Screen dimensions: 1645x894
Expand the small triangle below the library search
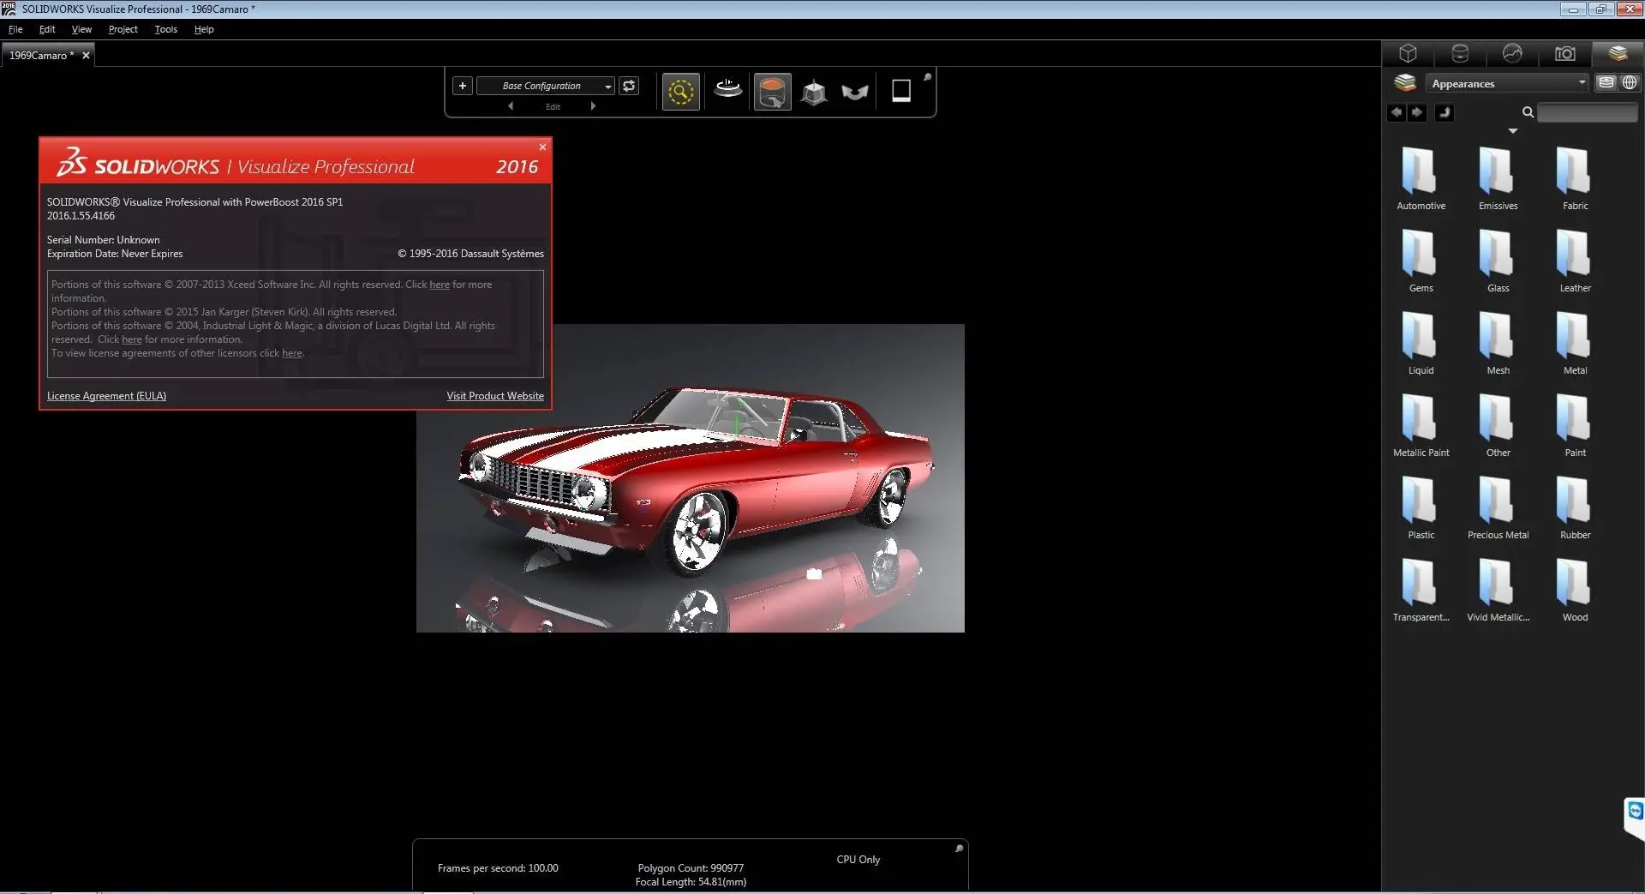(1513, 131)
